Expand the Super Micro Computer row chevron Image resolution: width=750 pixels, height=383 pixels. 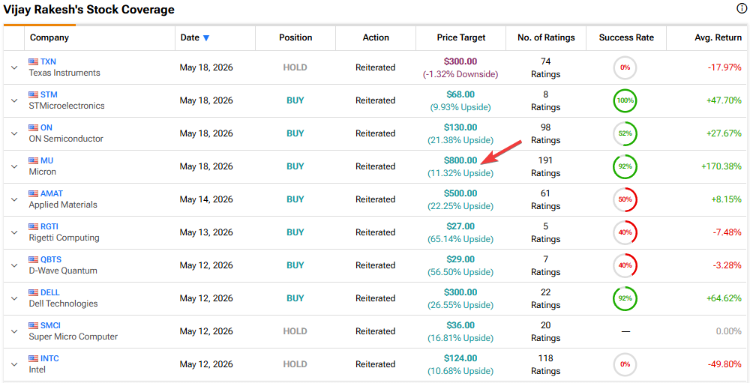tap(13, 331)
